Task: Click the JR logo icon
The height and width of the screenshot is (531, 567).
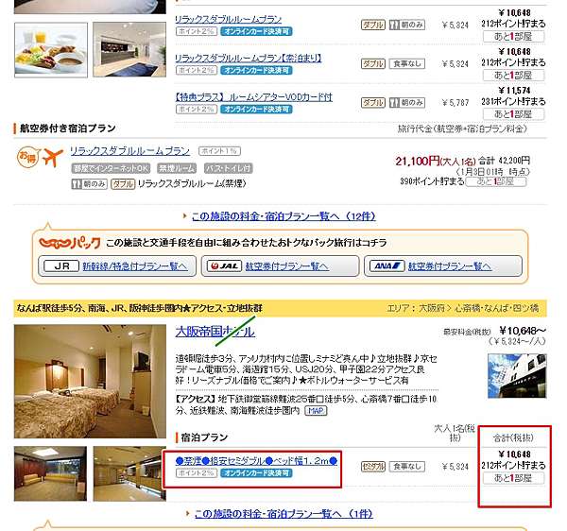Action: tap(61, 266)
